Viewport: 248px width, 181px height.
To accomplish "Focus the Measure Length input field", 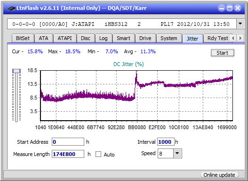I will click(68, 154).
